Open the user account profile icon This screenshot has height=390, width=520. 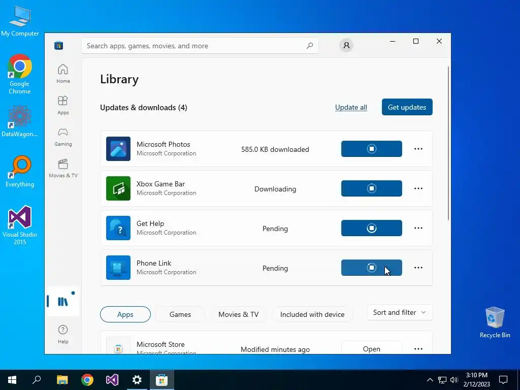coord(346,45)
